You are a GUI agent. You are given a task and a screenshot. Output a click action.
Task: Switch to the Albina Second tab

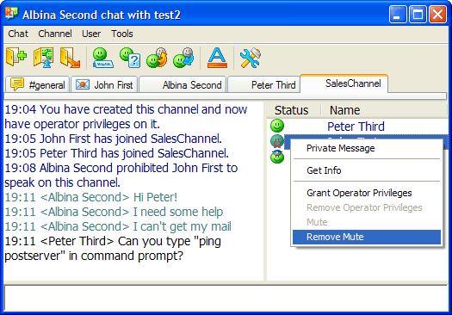[x=183, y=84]
